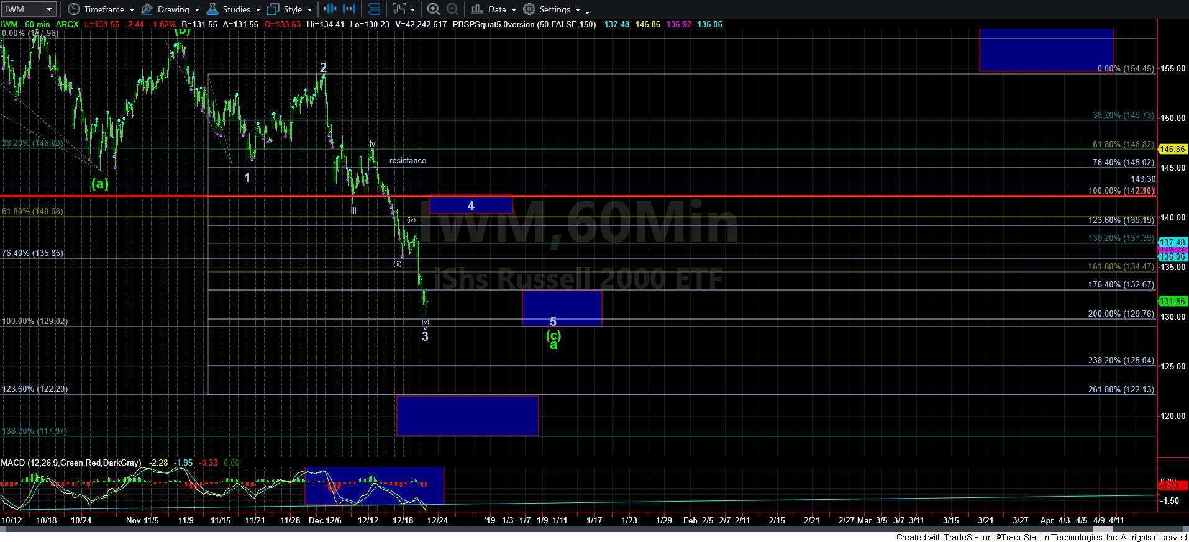Image resolution: width=1189 pixels, height=542 pixels.
Task: Select the green '(a)' wave label
Action: [x=100, y=183]
